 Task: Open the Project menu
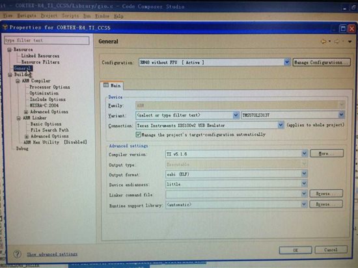(49, 16)
